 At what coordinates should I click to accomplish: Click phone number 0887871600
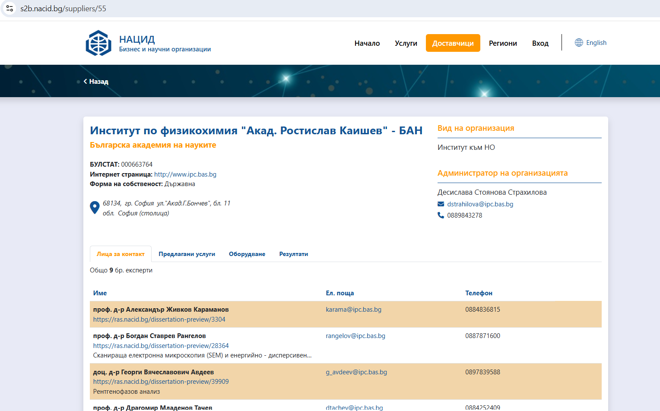pyautogui.click(x=482, y=336)
